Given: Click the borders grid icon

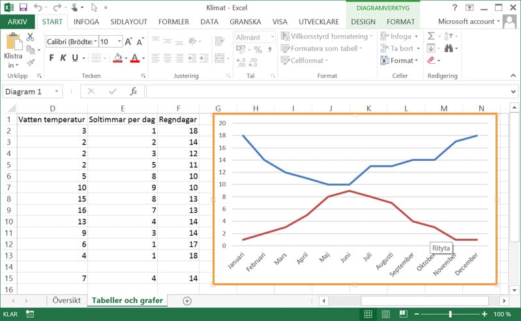Looking at the screenshot, I should [96, 58].
